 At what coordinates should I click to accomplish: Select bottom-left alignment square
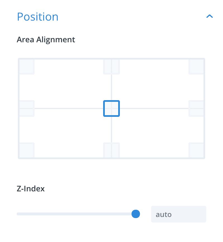tap(26, 150)
